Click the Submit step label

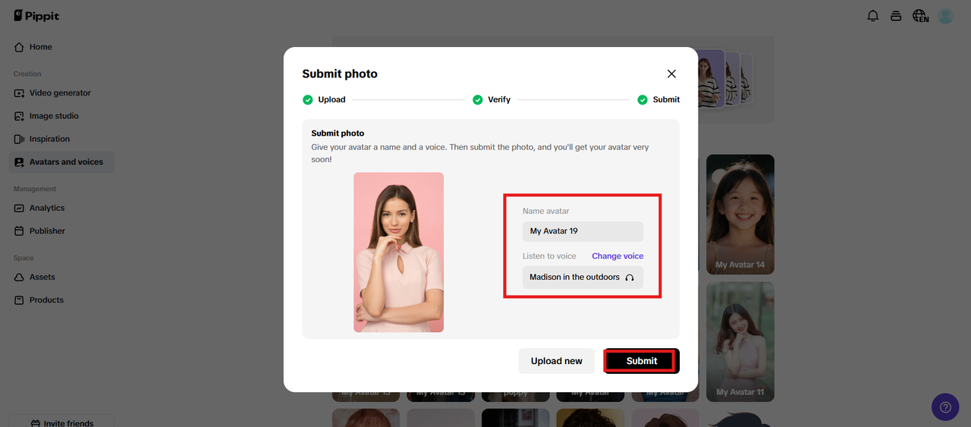(666, 100)
